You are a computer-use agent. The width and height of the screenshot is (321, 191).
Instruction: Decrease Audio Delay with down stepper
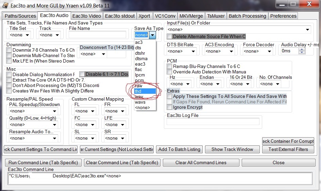click(302, 52)
